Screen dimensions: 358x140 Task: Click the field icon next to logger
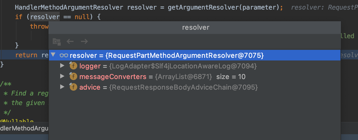pos(73,66)
